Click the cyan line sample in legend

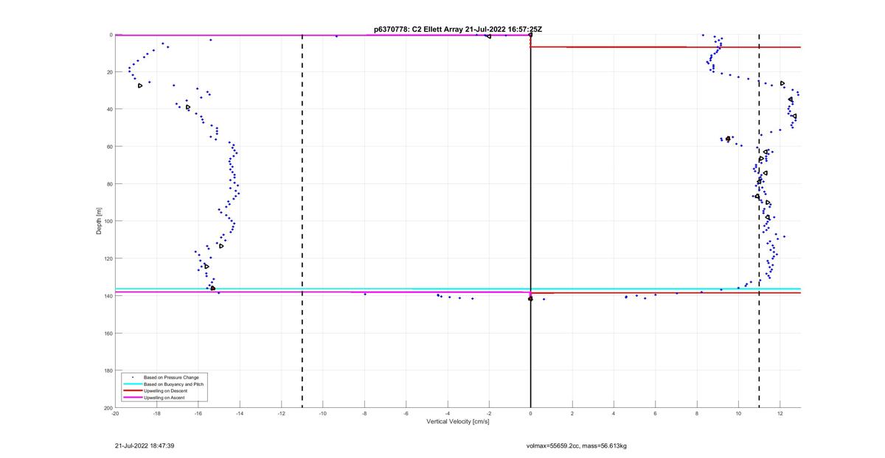coord(131,384)
